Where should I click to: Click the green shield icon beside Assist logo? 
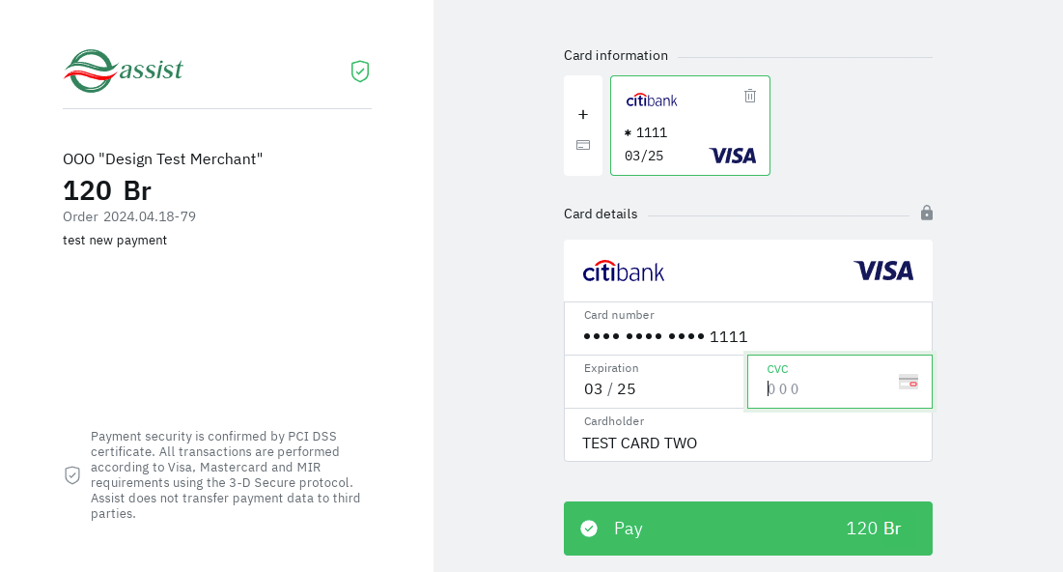[x=360, y=71]
